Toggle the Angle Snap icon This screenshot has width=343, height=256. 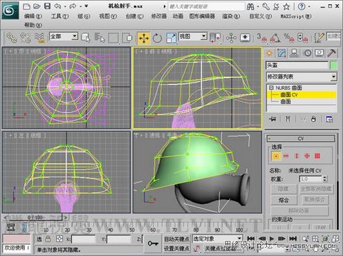pyautogui.click(x=275, y=38)
